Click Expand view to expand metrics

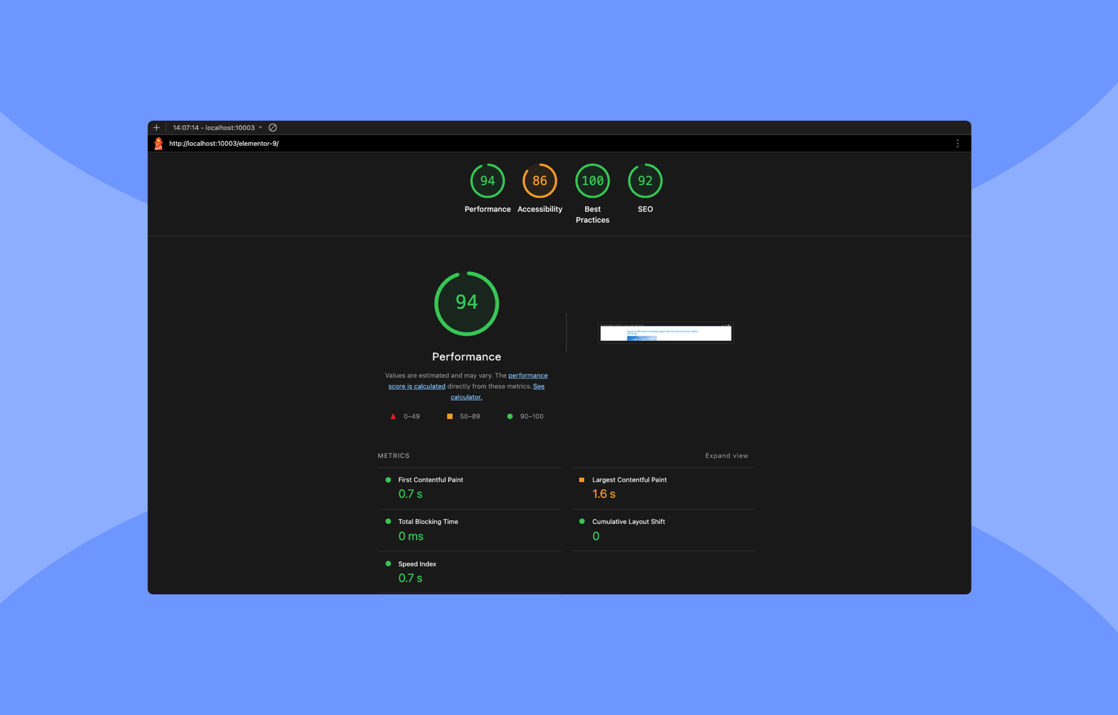[x=727, y=456]
